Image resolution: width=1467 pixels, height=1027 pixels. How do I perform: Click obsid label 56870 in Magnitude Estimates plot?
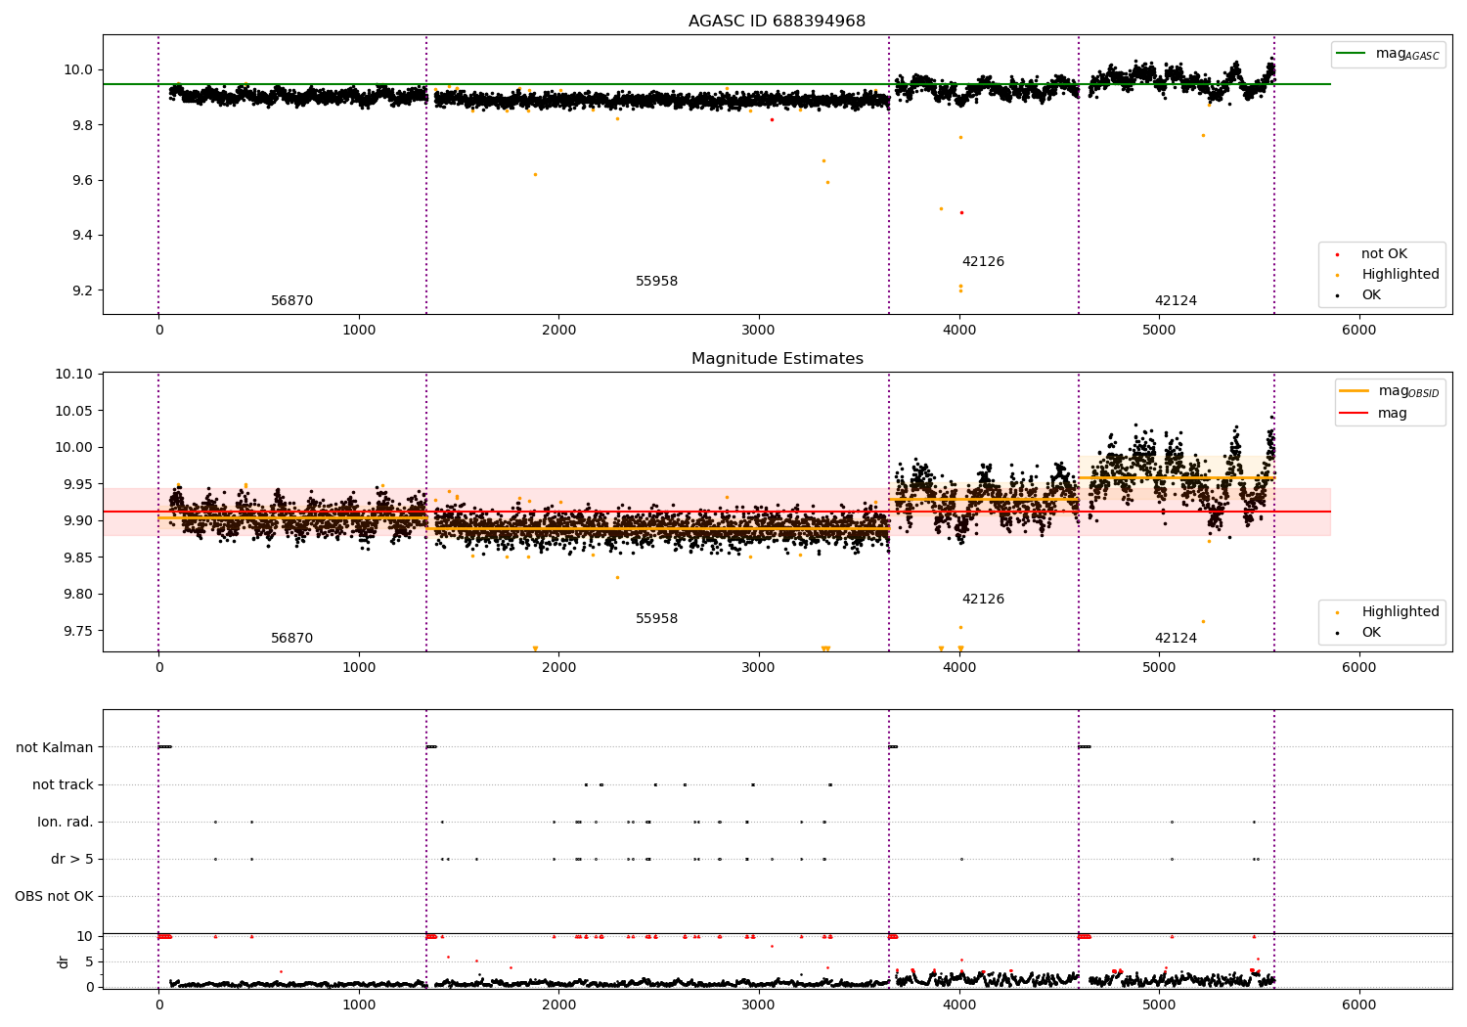tap(291, 639)
